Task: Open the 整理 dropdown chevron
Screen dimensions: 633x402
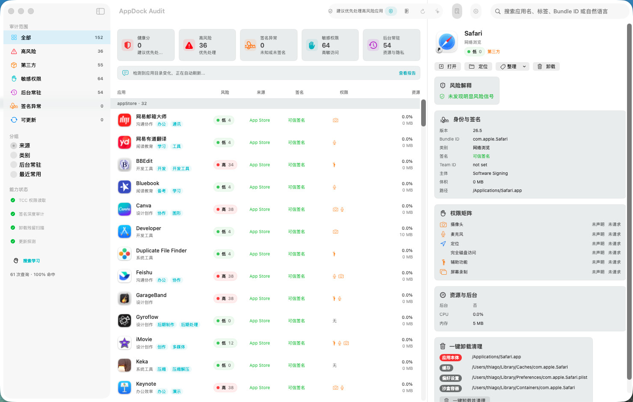Action: pos(524,66)
